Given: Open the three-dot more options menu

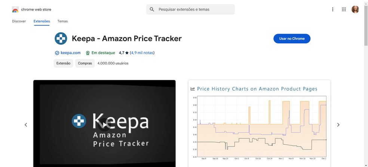Looking at the screenshot, I should (x=332, y=9).
